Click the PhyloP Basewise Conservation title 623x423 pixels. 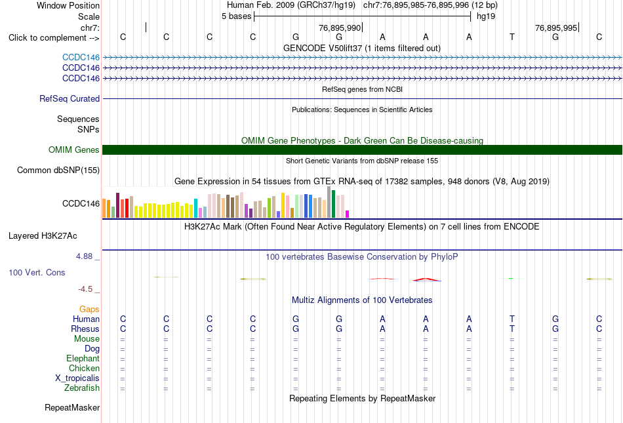click(x=362, y=257)
